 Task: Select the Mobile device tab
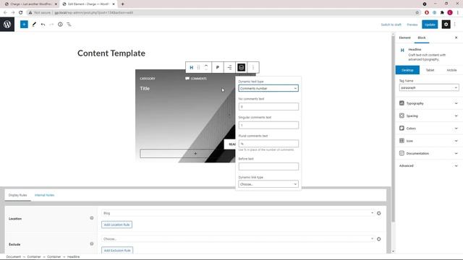coord(451,70)
